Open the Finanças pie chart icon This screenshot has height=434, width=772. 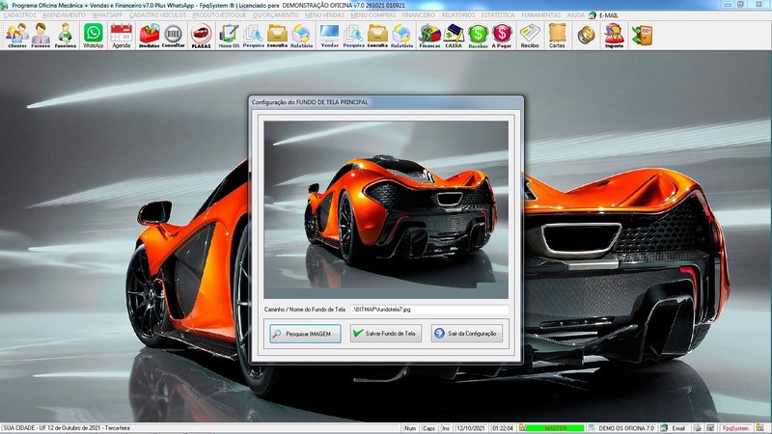pyautogui.click(x=428, y=36)
